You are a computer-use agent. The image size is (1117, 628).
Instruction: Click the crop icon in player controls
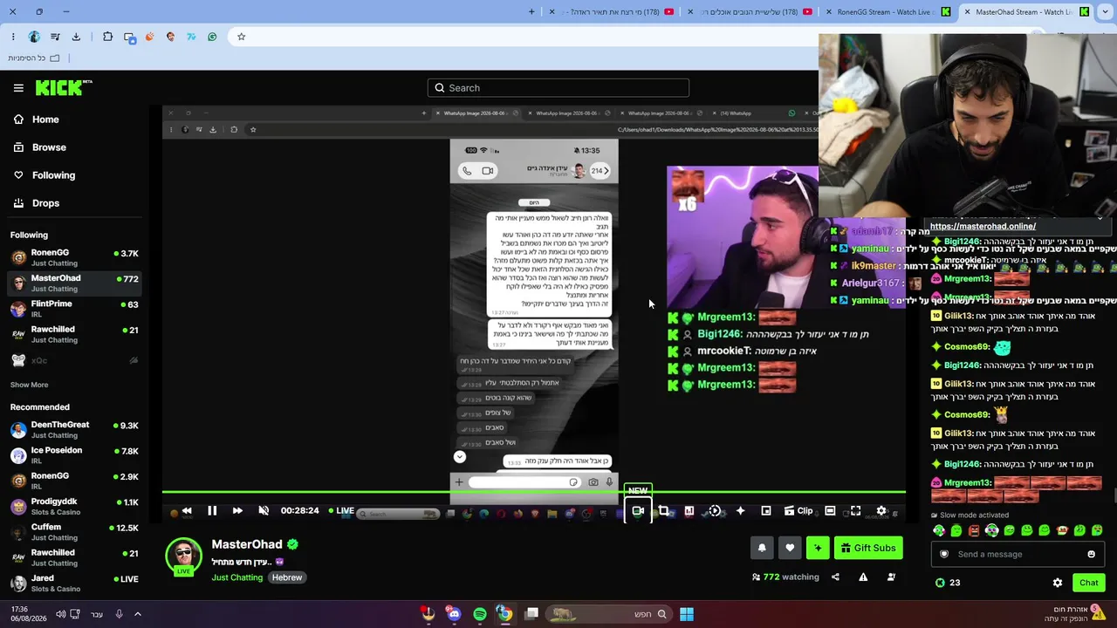tap(664, 511)
